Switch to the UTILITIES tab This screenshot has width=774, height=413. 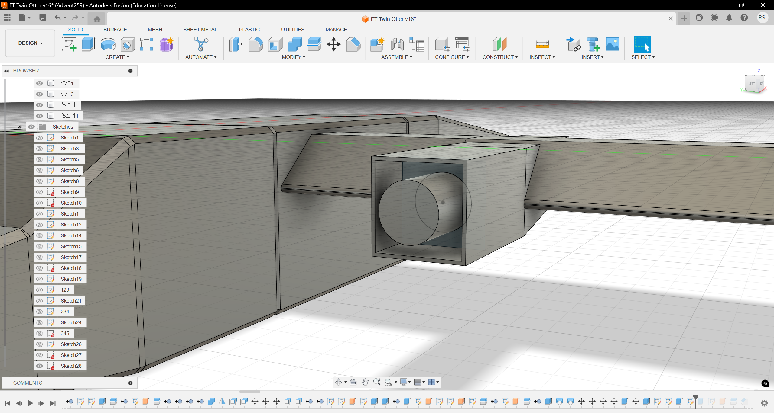[293, 30]
